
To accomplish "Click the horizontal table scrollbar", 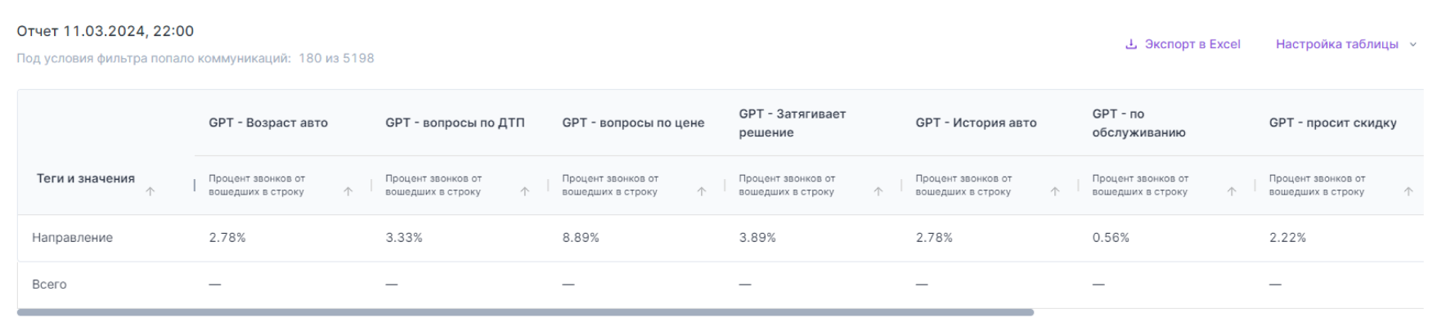I will 525,312.
